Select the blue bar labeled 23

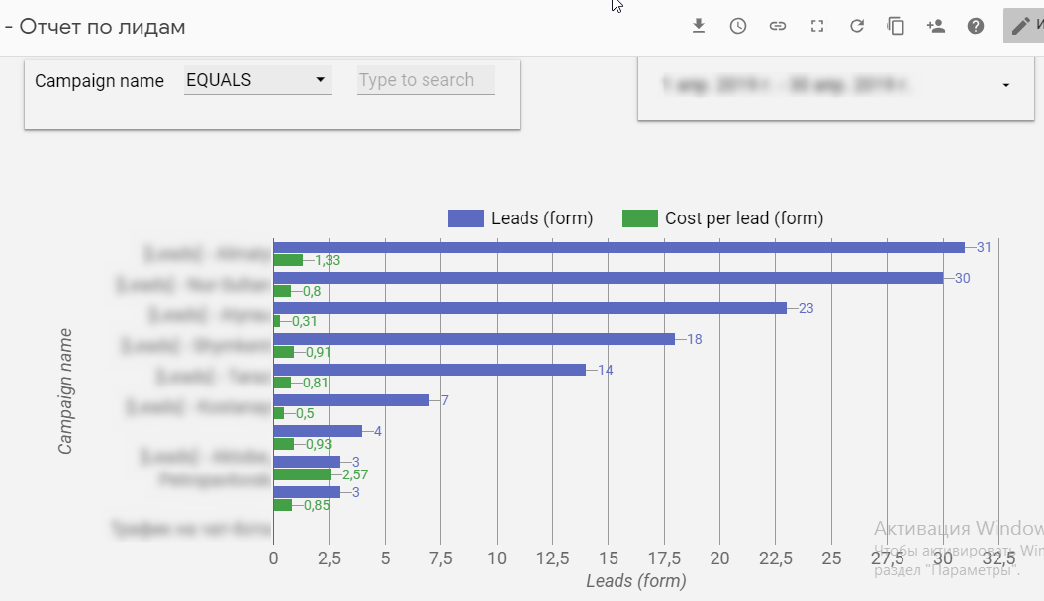[x=529, y=308]
